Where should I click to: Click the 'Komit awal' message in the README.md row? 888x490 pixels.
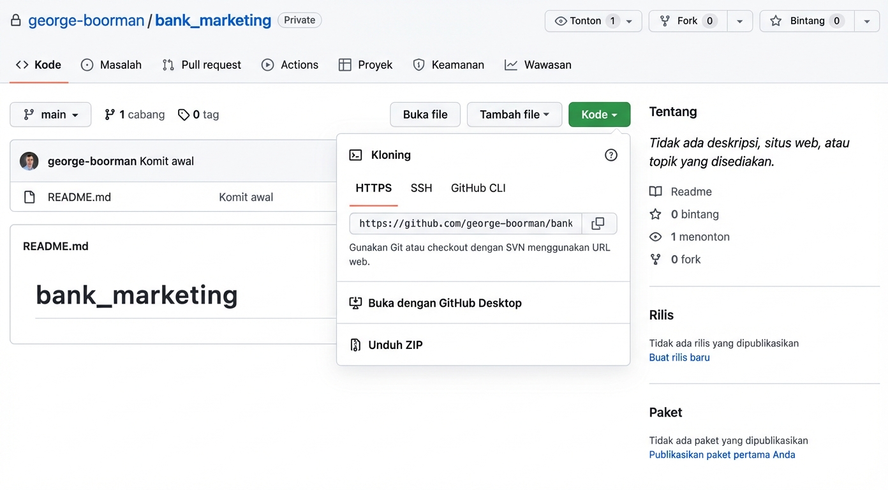pyautogui.click(x=246, y=197)
